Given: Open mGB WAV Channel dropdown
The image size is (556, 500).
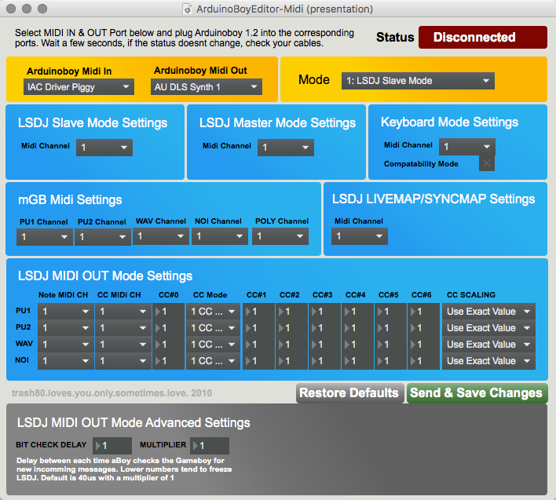Looking at the screenshot, I should [x=161, y=236].
